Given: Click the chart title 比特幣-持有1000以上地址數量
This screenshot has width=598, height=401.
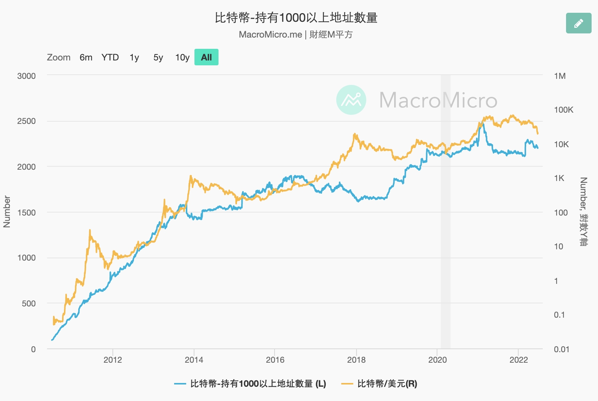Looking at the screenshot, I should [x=296, y=18].
